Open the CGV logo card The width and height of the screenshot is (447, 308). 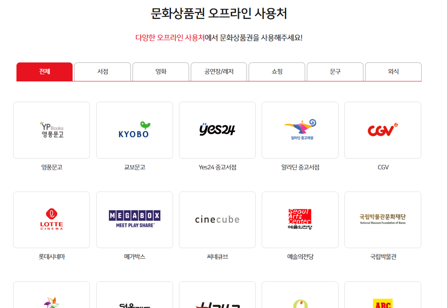pos(383,130)
